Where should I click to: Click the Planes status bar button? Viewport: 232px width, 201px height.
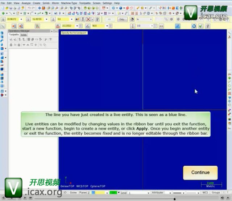pyautogui.click(x=83, y=193)
